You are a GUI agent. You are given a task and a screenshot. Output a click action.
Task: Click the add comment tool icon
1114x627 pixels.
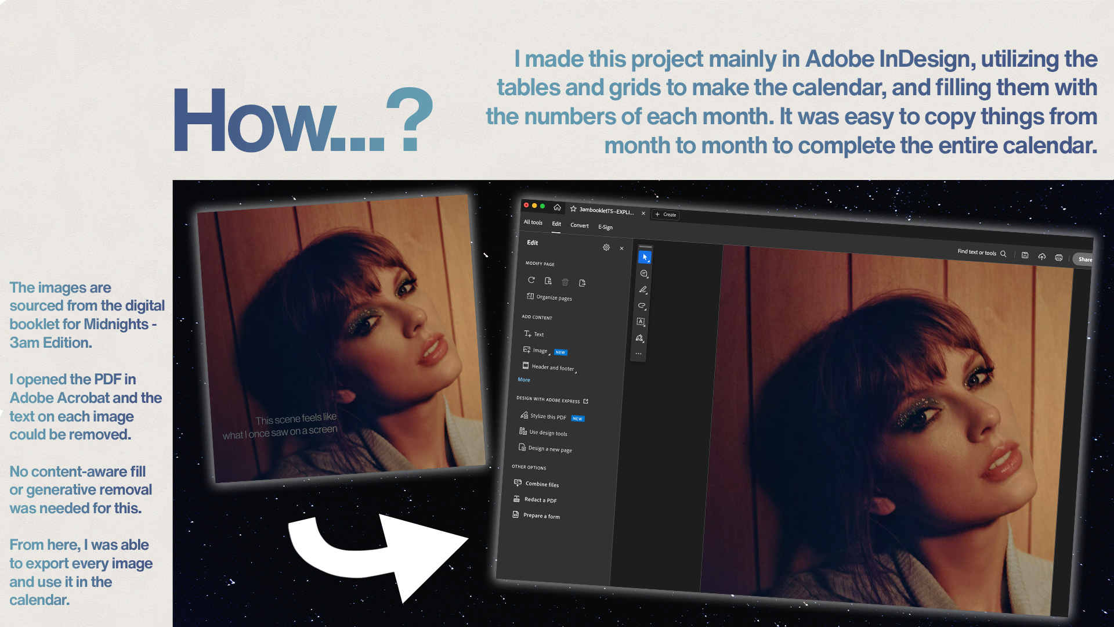pyautogui.click(x=643, y=273)
